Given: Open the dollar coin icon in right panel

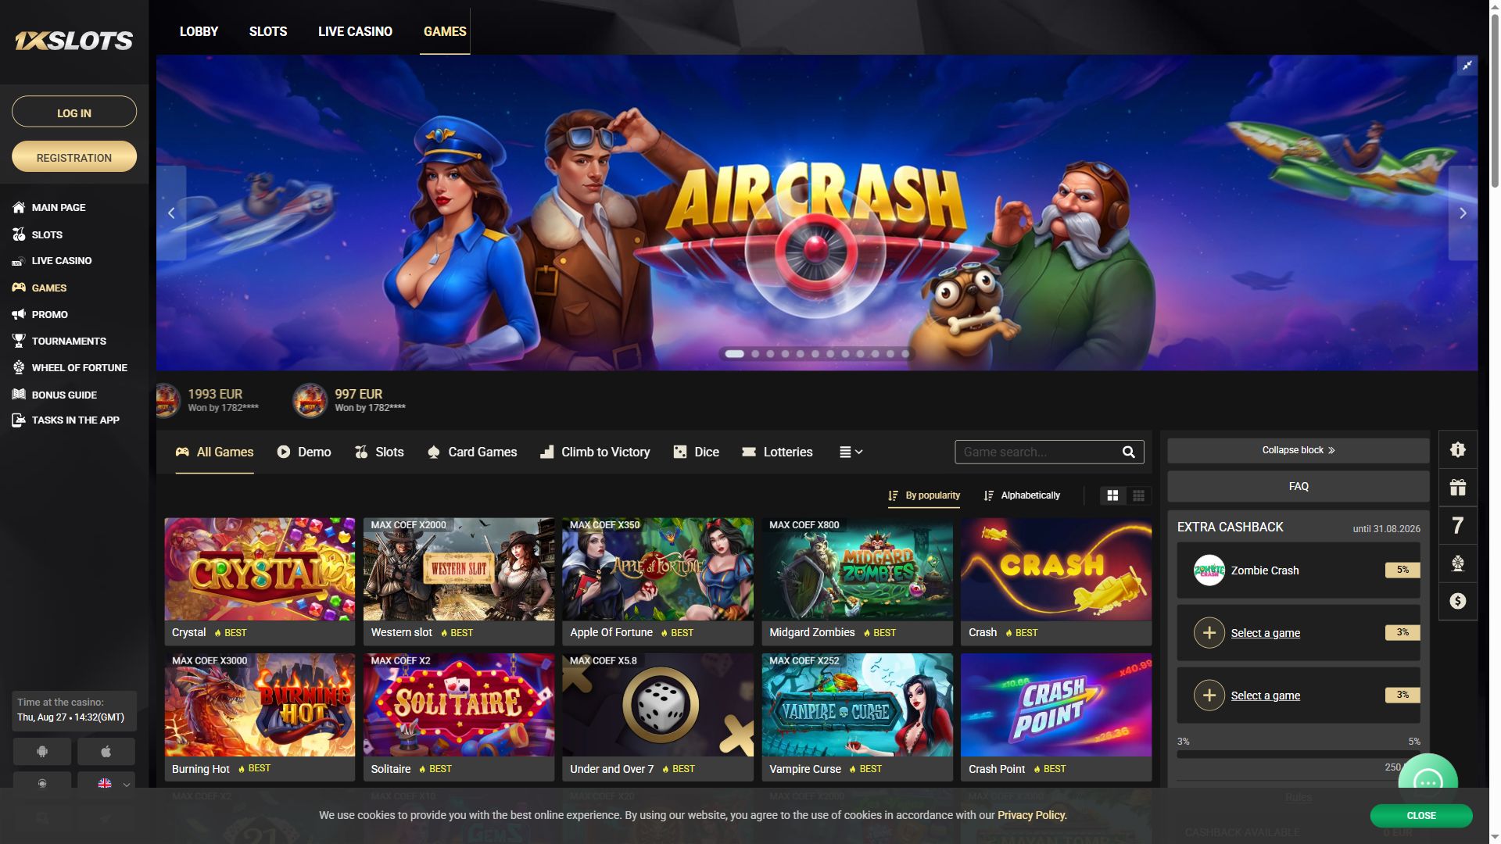Looking at the screenshot, I should 1458,601.
